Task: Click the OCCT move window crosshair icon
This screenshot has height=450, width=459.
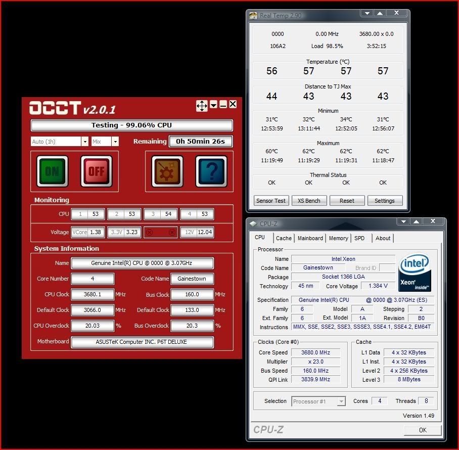Action: (x=202, y=105)
